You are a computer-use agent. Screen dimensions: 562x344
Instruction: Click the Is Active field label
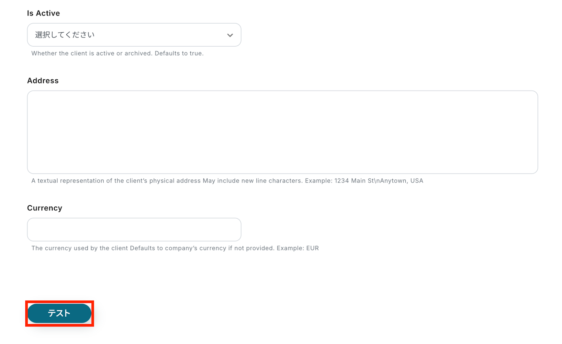point(44,13)
